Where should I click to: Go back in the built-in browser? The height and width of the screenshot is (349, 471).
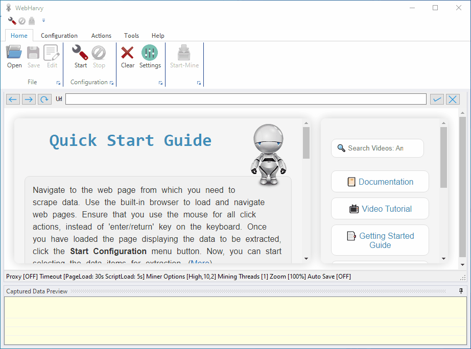pos(13,99)
